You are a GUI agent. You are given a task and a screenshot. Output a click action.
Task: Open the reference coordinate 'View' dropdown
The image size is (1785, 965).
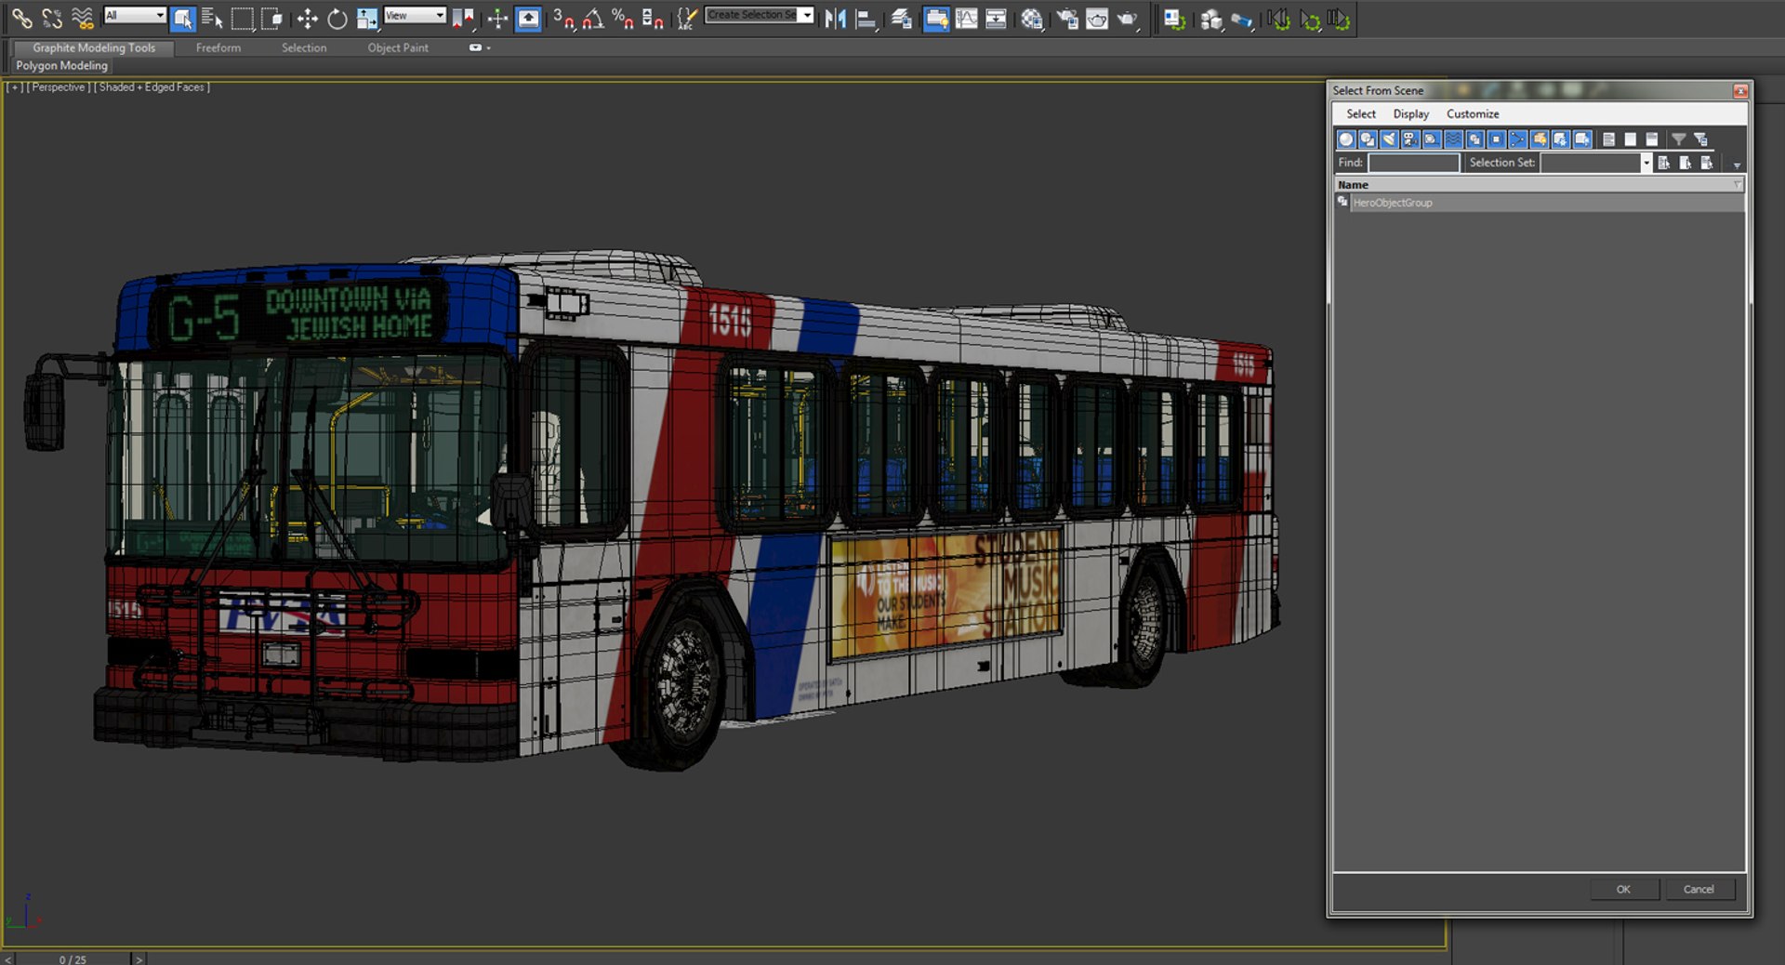(415, 15)
